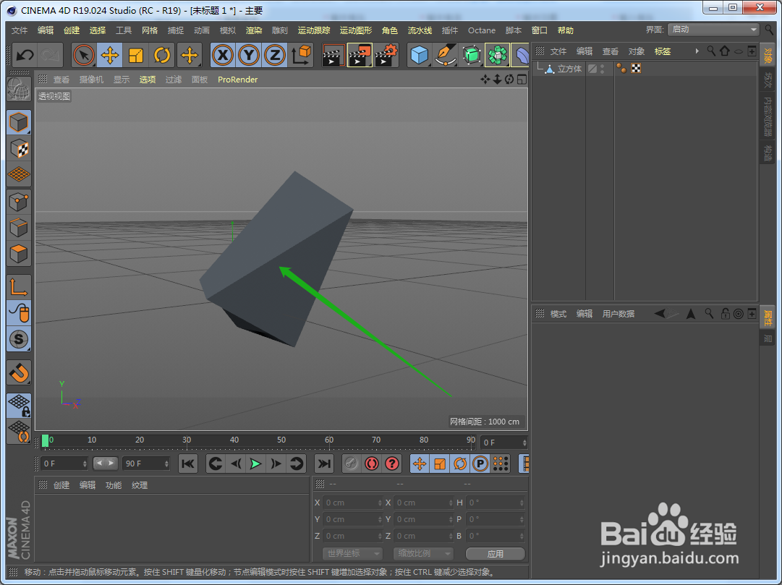Toggle 立方体 editor visibility dots
This screenshot has height=585, width=782.
click(603, 69)
